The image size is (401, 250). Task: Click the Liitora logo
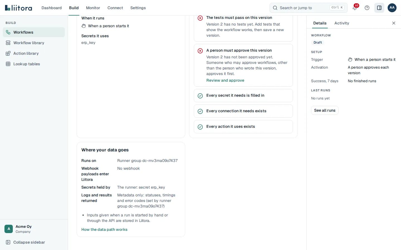tap(19, 8)
